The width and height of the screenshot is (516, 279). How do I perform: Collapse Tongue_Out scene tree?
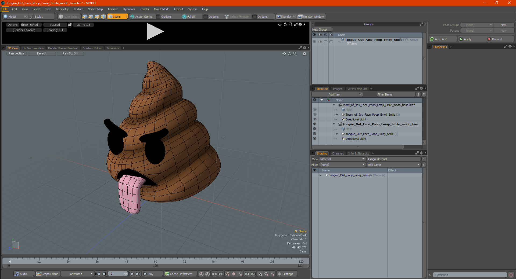pyautogui.click(x=334, y=124)
